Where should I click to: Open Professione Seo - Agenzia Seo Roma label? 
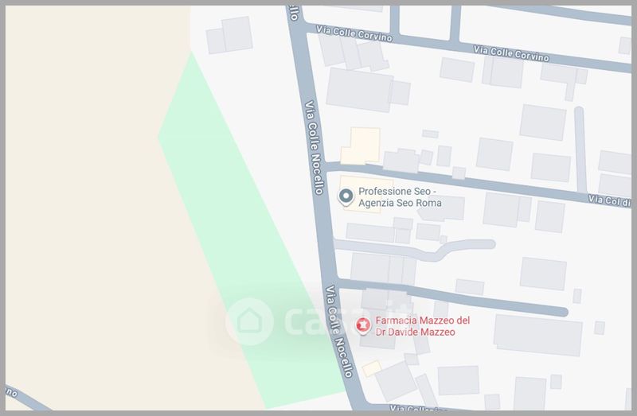click(x=400, y=197)
